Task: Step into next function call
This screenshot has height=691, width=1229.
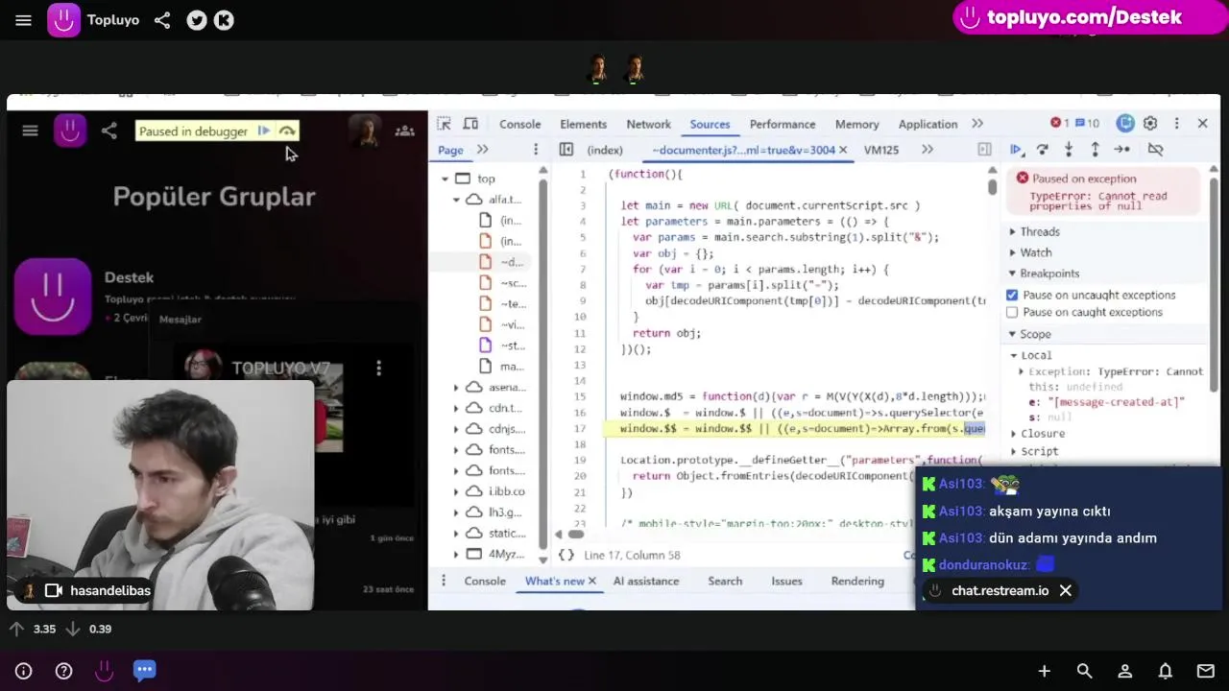Action: pyautogui.click(x=1069, y=150)
